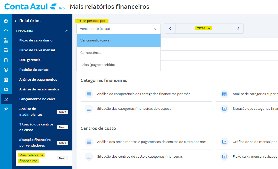The height and width of the screenshot is (169, 278).
Task: Open the reports chart icon in the sidebar
Action: click(x=6, y=99)
